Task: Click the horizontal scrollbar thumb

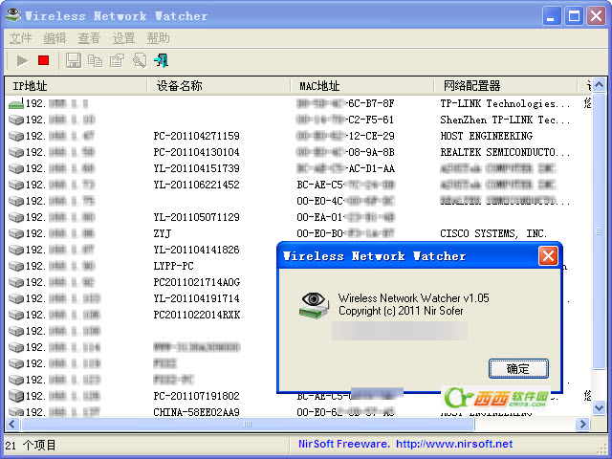Action: (x=248, y=424)
